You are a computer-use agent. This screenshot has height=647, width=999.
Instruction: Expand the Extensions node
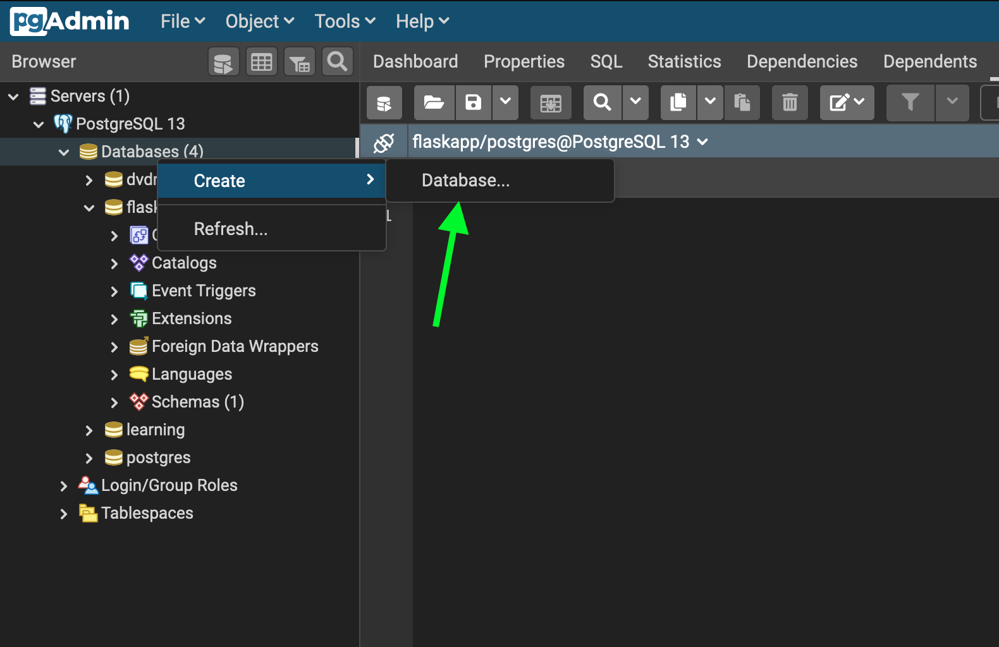click(x=114, y=319)
